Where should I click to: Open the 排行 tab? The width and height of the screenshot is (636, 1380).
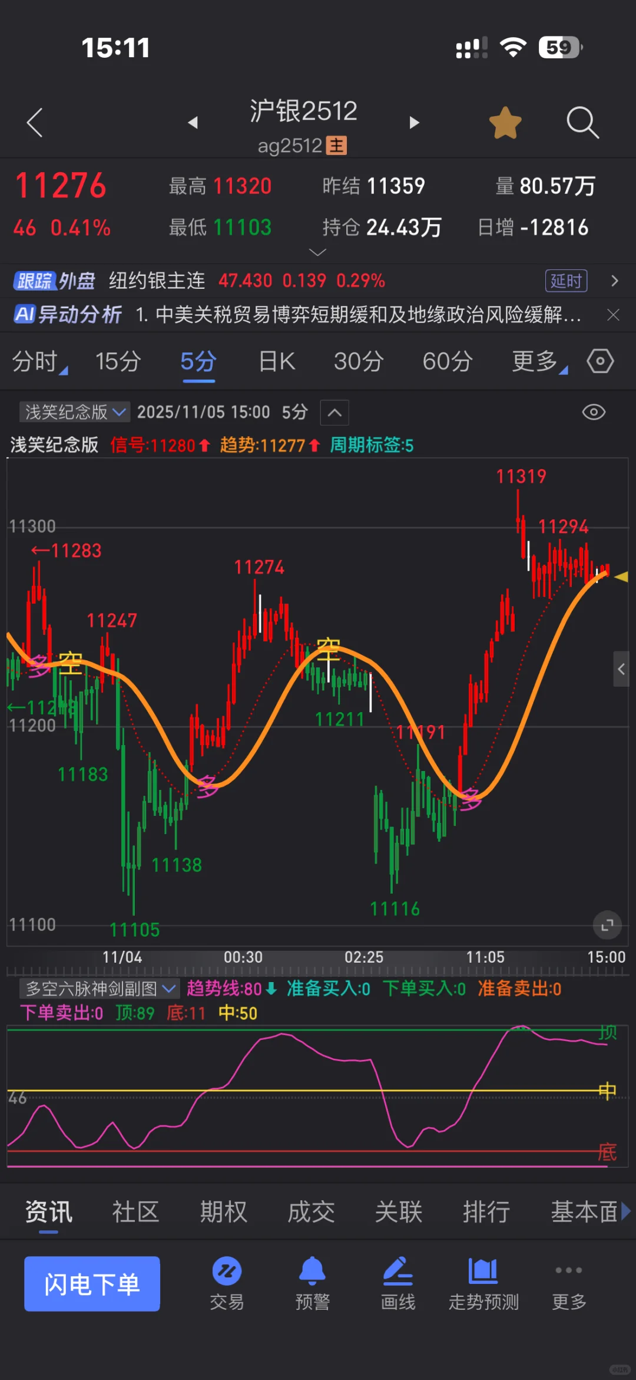[x=486, y=1213]
